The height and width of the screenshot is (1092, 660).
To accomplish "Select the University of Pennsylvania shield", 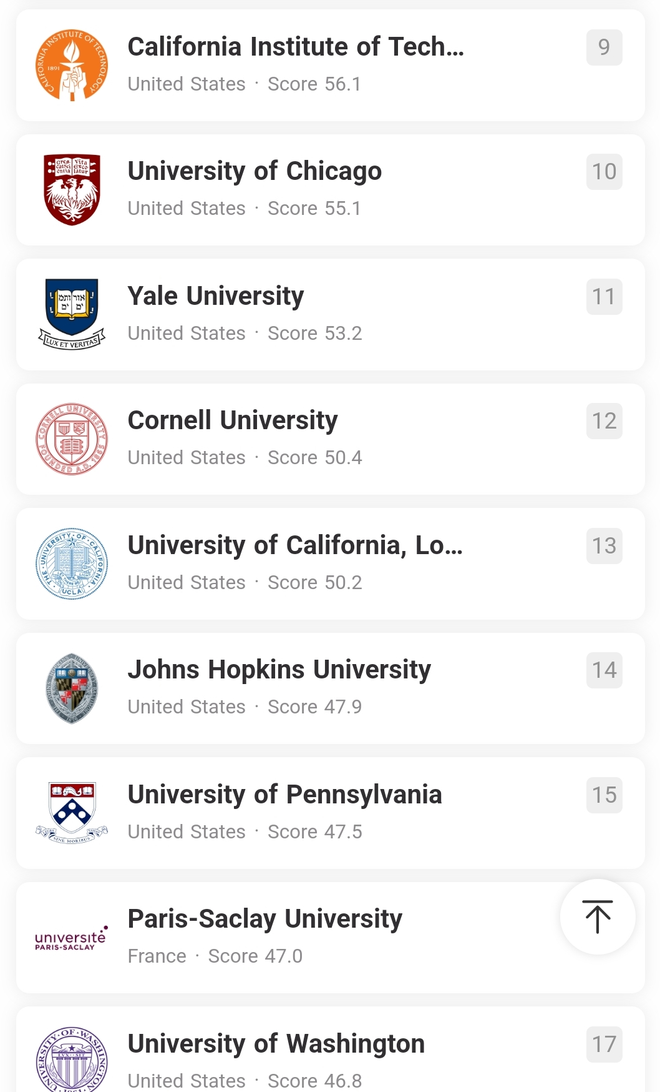I will pyautogui.click(x=72, y=813).
